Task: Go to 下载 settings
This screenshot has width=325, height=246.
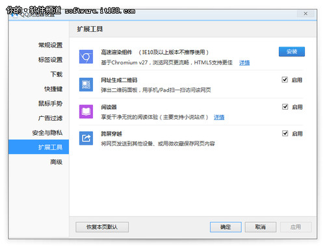Action: (x=57, y=74)
